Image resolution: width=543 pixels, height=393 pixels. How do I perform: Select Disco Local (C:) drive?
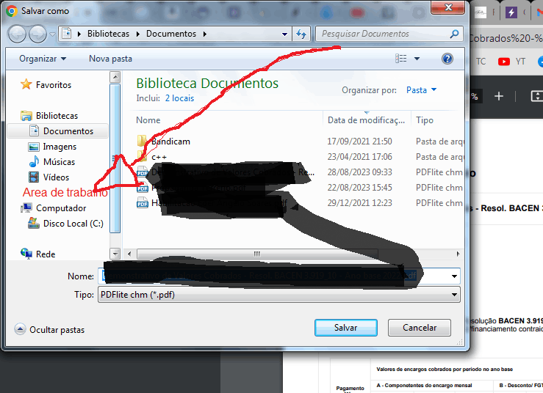click(x=73, y=224)
